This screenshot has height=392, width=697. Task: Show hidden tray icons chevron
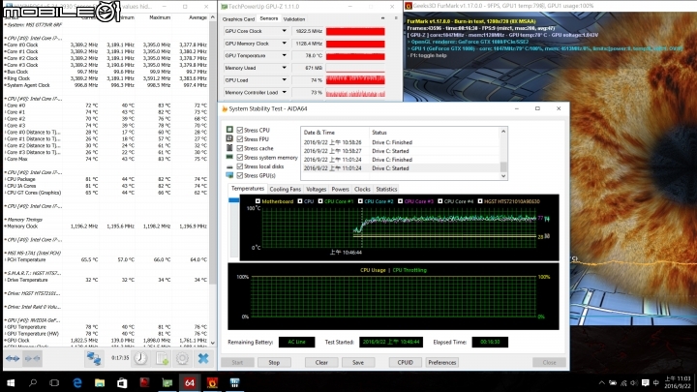pos(601,382)
